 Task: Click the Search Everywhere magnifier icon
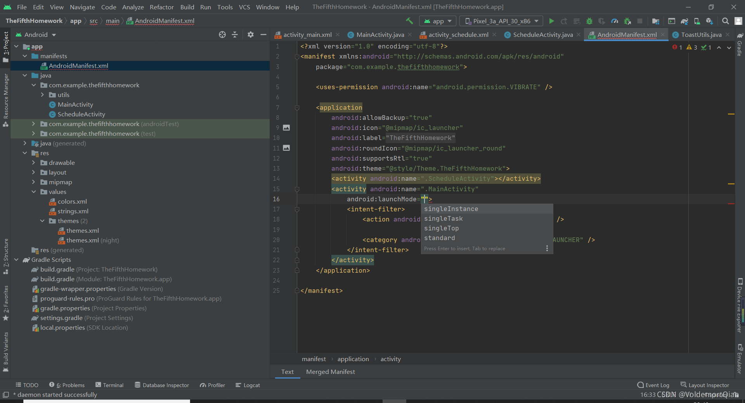725,21
